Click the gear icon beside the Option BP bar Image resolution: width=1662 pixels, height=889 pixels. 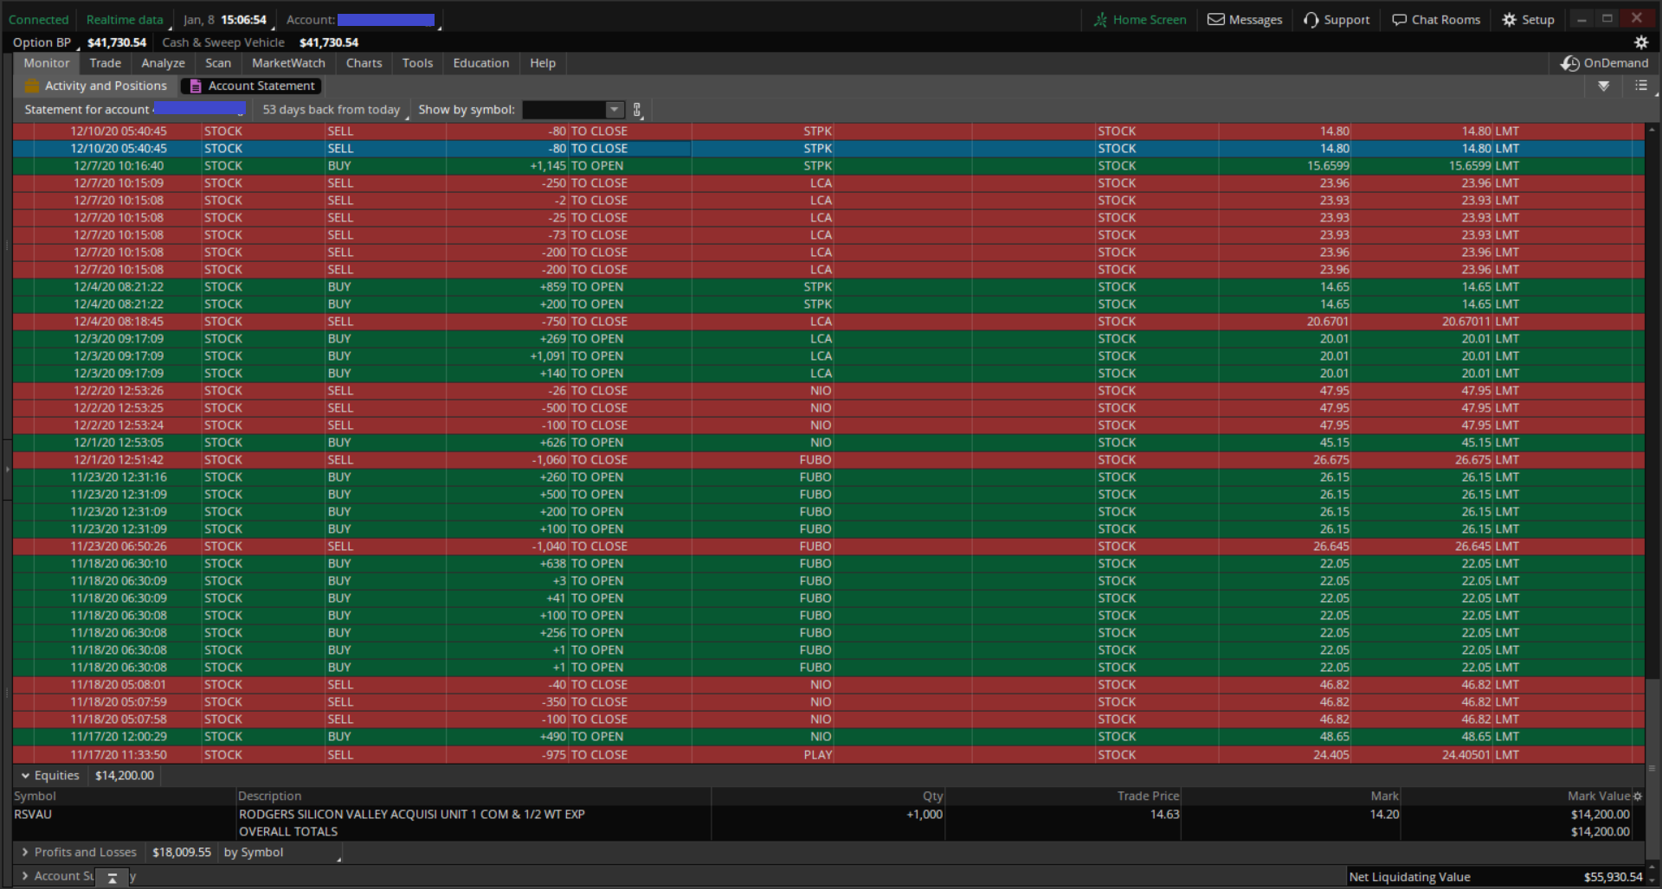coord(1640,42)
